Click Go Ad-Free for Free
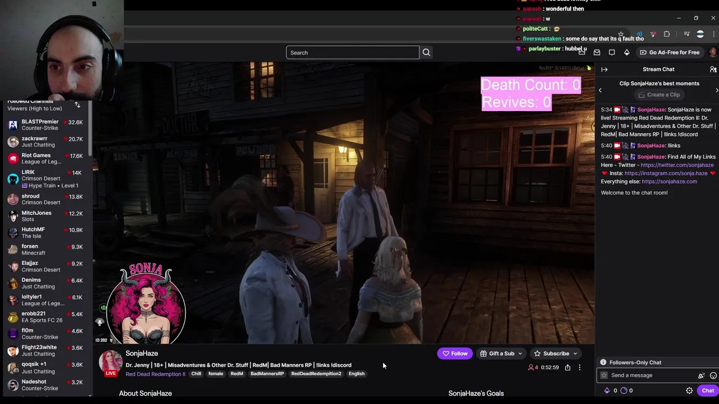 669,52
